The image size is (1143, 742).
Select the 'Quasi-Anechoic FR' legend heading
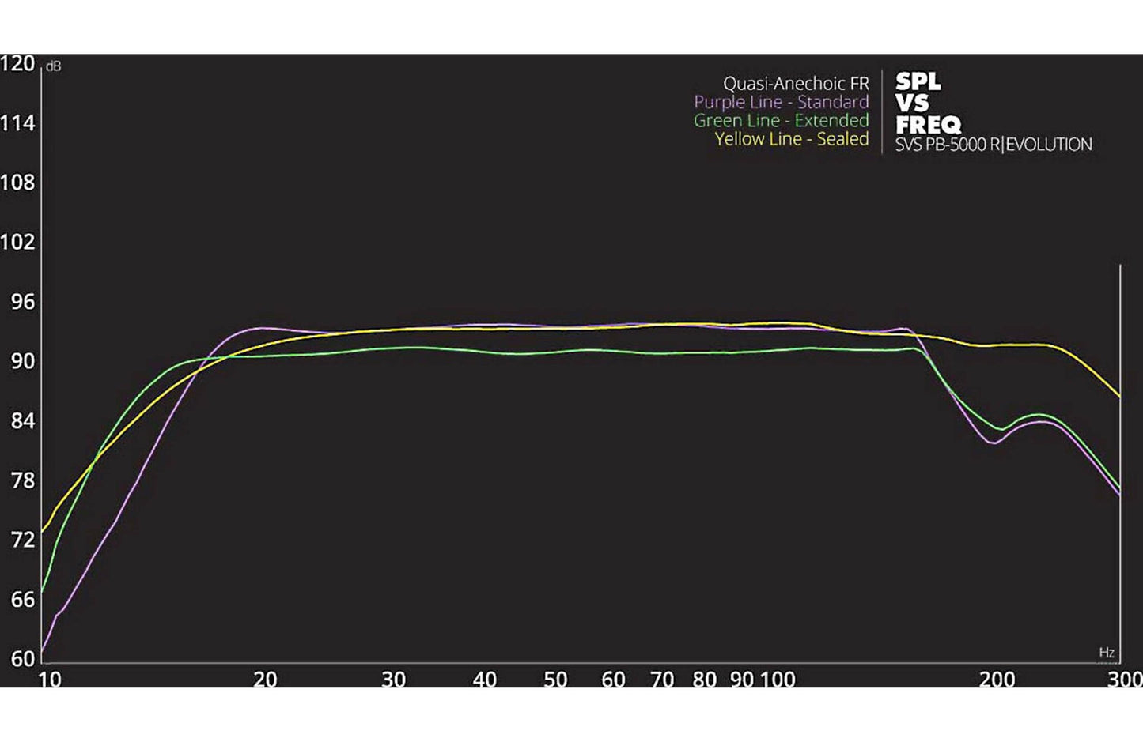coord(795,83)
